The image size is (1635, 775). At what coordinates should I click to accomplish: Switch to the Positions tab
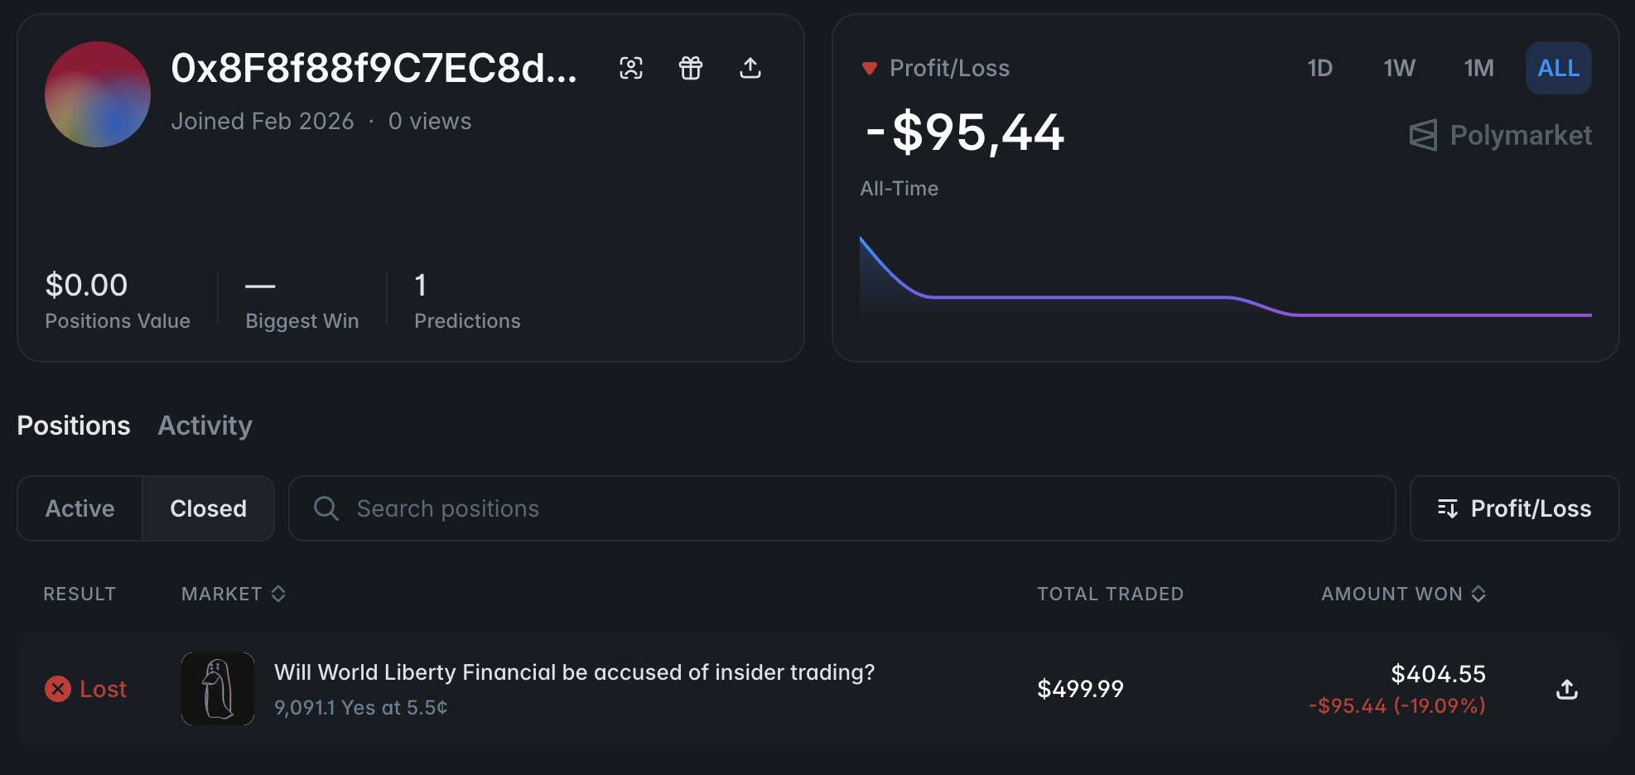pos(74,426)
